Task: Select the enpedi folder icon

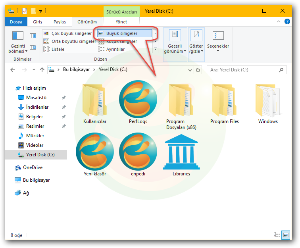Action: tap(138, 151)
